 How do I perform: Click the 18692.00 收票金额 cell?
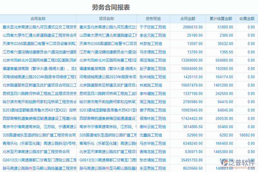click(247, 135)
